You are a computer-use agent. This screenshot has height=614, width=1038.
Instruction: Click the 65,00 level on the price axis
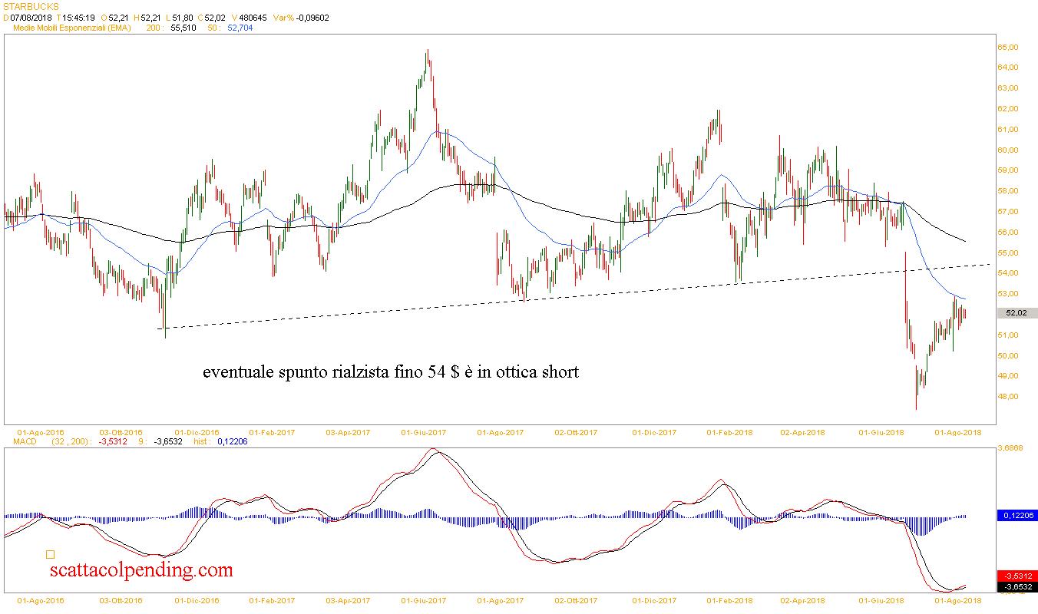point(1007,47)
